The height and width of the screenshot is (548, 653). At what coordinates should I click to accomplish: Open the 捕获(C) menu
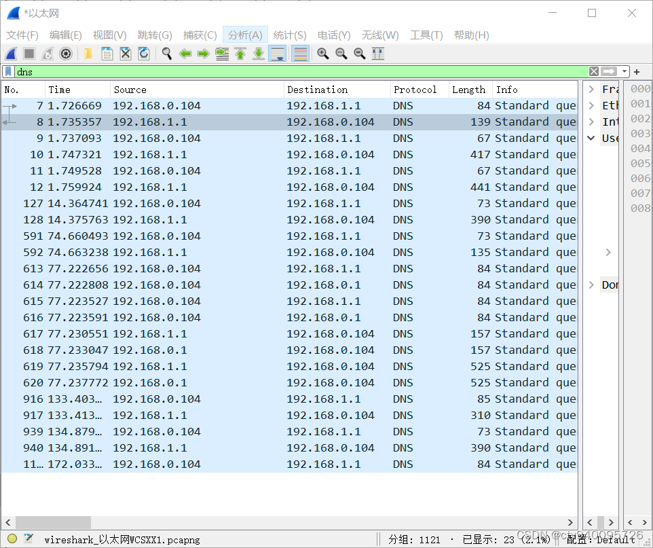coord(200,35)
